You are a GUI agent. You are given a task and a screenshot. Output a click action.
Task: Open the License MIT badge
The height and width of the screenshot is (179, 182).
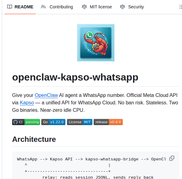80,122
